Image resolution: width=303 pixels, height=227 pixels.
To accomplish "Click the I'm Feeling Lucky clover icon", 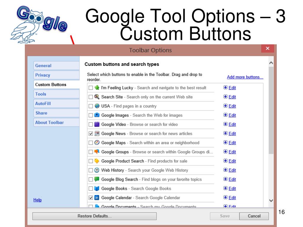I will [97, 87].
